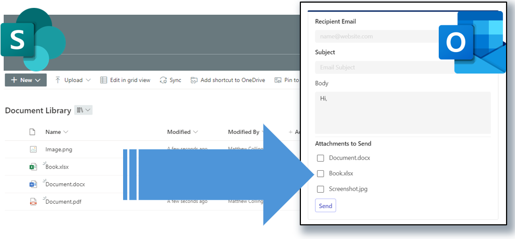
Task: Open Document.docx in the document library
Action: (x=65, y=184)
